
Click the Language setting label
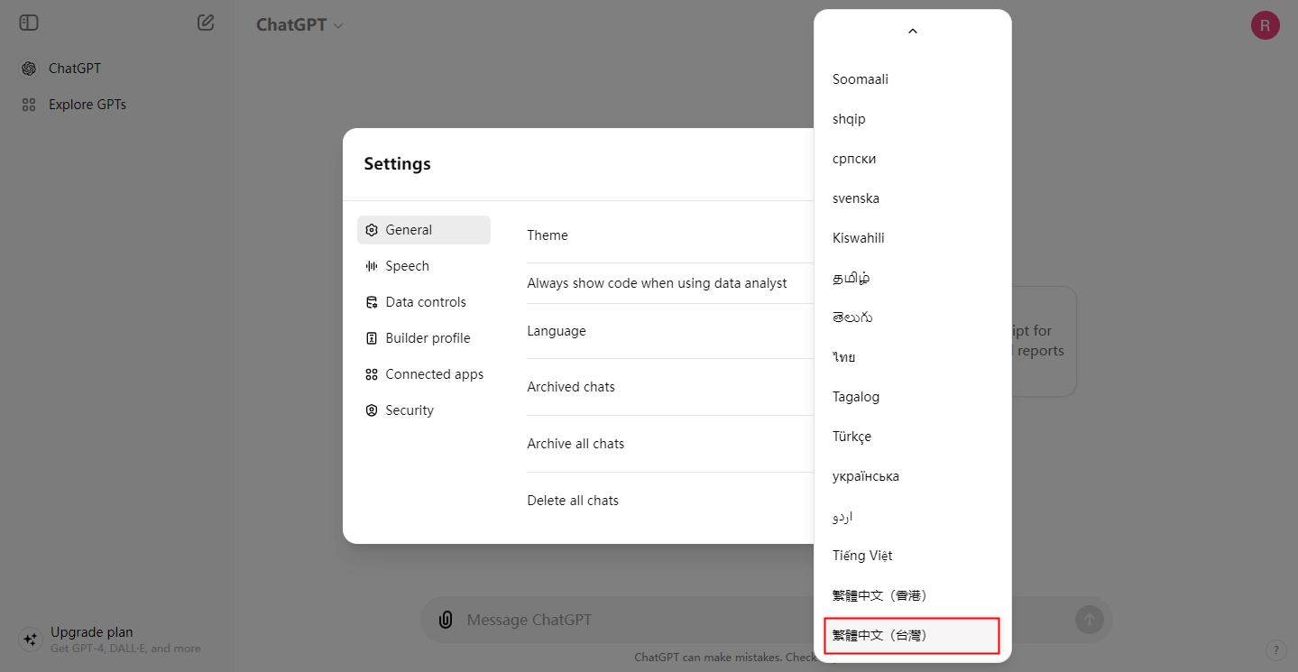[x=557, y=331]
